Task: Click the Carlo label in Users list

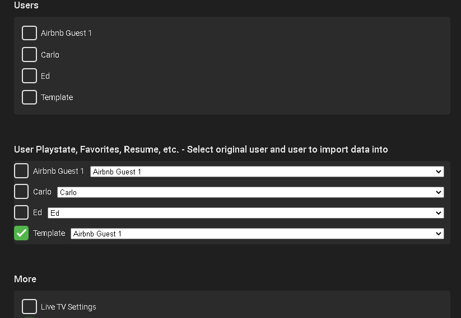Action: (x=50, y=55)
